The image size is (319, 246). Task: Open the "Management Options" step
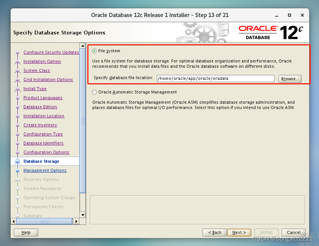(45, 170)
